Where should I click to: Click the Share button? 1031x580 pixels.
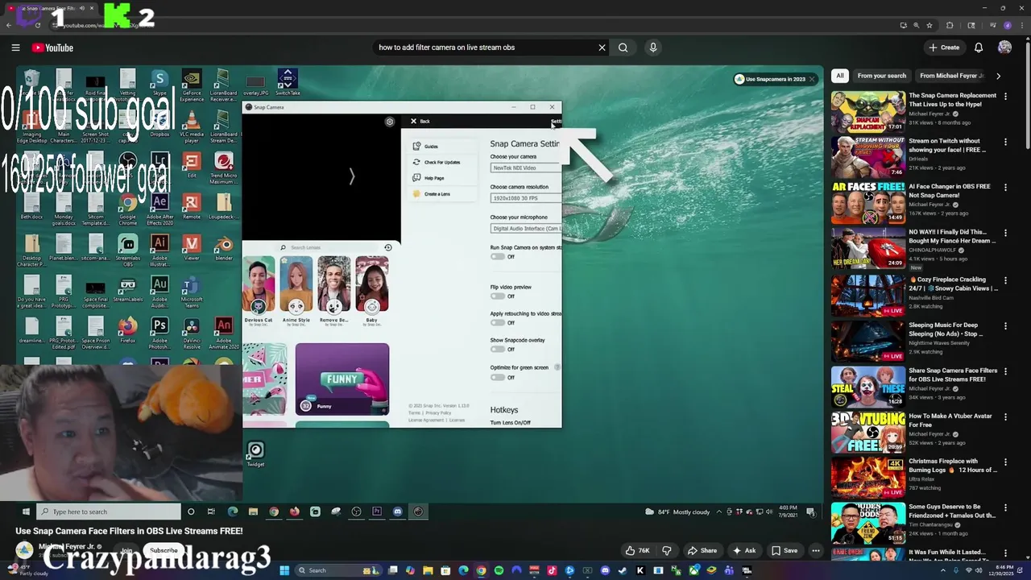coord(702,551)
